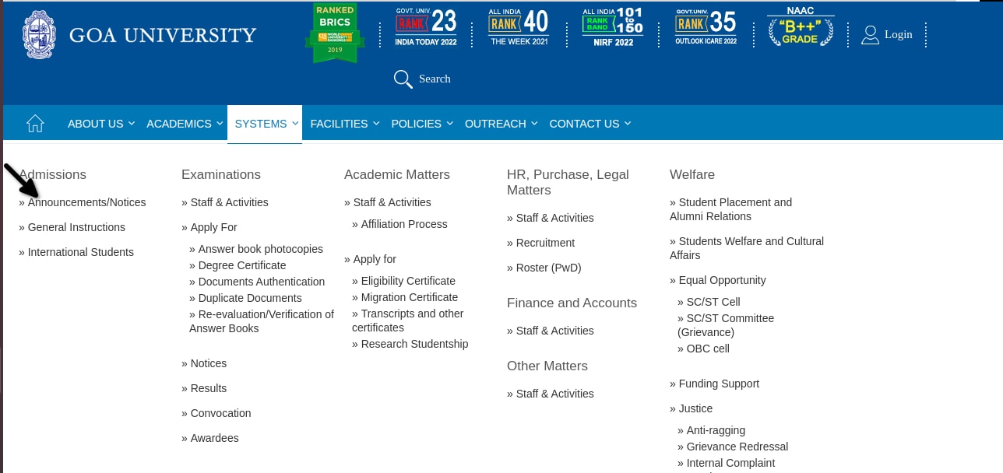
Task: Click the Ranked BRICS 2019 badge
Action: click(335, 33)
